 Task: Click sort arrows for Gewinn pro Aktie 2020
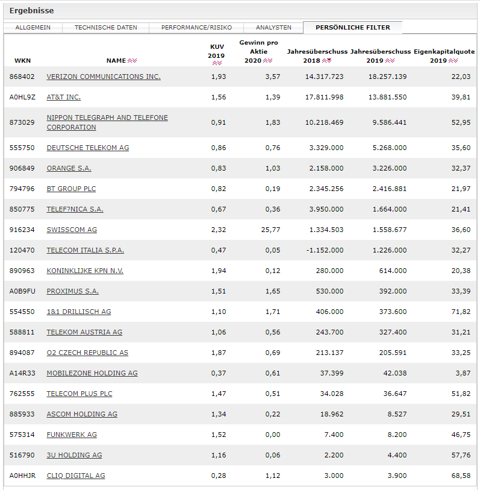[268, 61]
